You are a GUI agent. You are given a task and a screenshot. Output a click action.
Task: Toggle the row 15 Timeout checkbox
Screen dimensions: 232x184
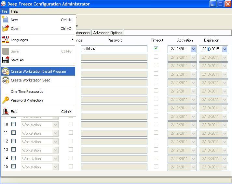pos(156,166)
